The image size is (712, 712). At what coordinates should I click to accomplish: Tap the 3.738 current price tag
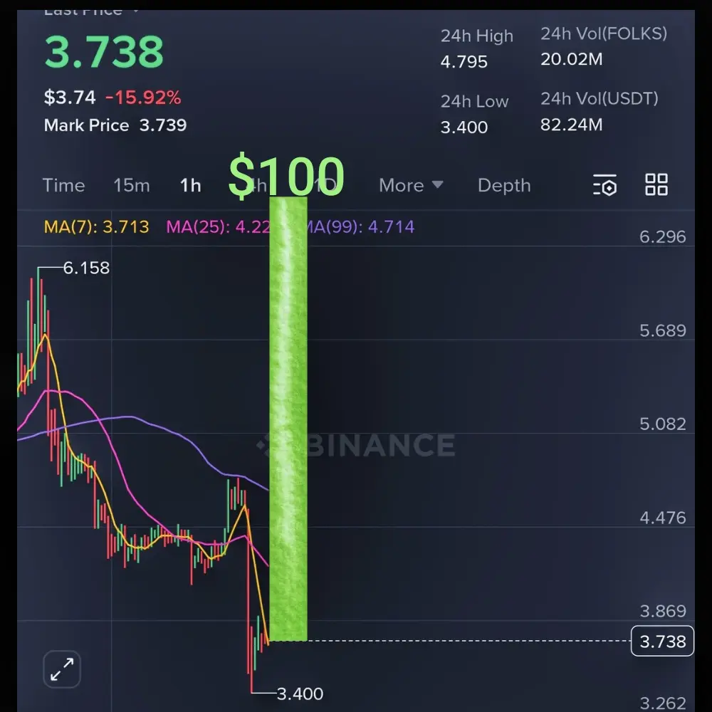coord(662,642)
